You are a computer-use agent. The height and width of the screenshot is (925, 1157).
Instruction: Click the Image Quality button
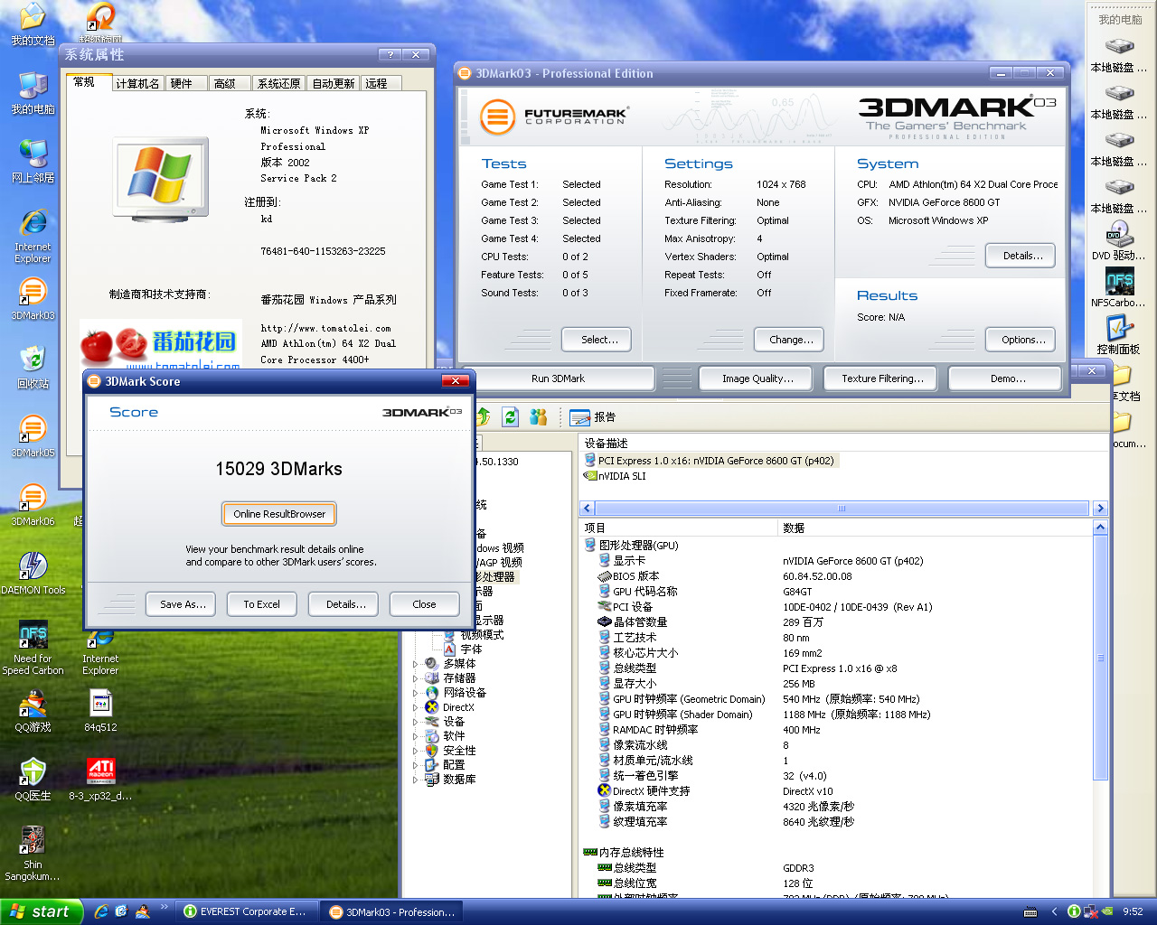tap(757, 378)
